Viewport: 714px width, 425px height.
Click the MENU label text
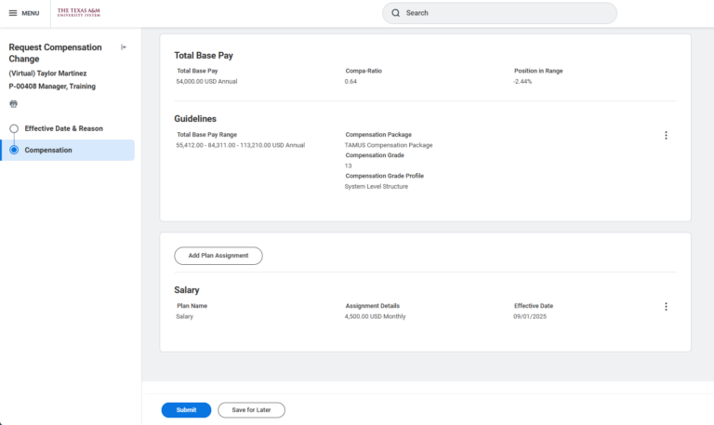click(31, 13)
